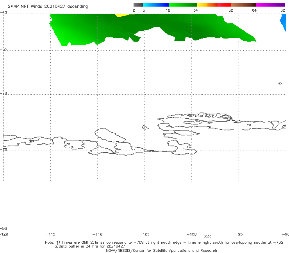The height and width of the screenshot is (253, 289).
Task: Select the red segment of the color bar
Action: click(224, 5)
